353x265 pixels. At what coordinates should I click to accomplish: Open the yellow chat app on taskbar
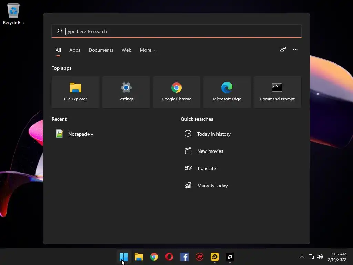pos(215,257)
